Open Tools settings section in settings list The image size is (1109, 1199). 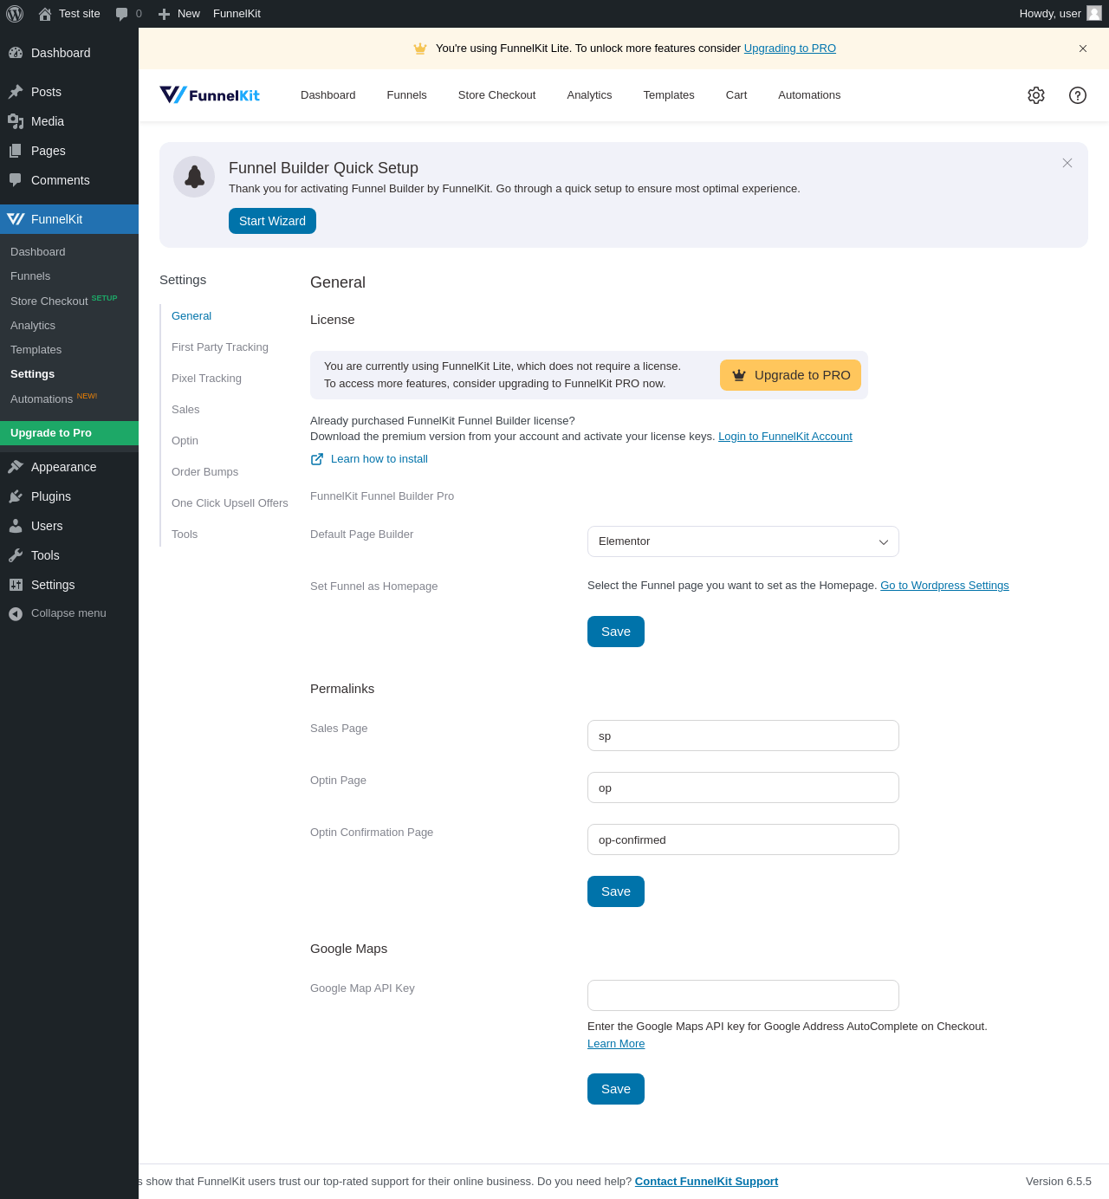point(185,535)
